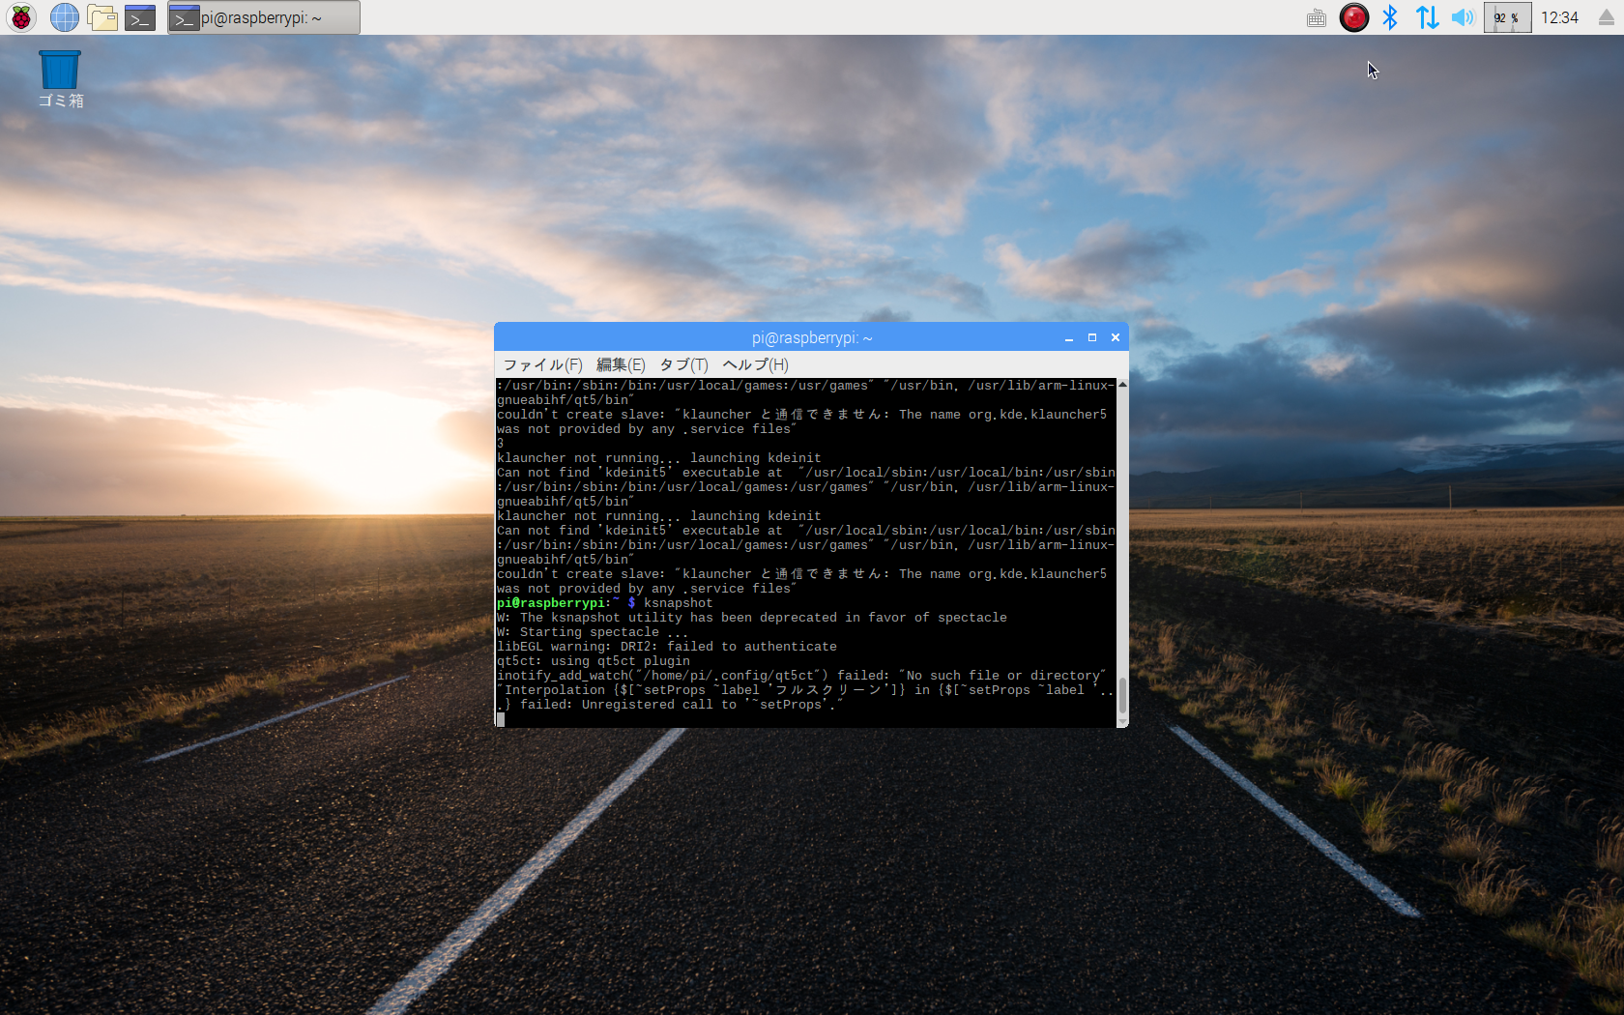This screenshot has height=1015, width=1624.
Task: Click the 'libEGL warning: DRI2' line
Action: tap(667, 647)
